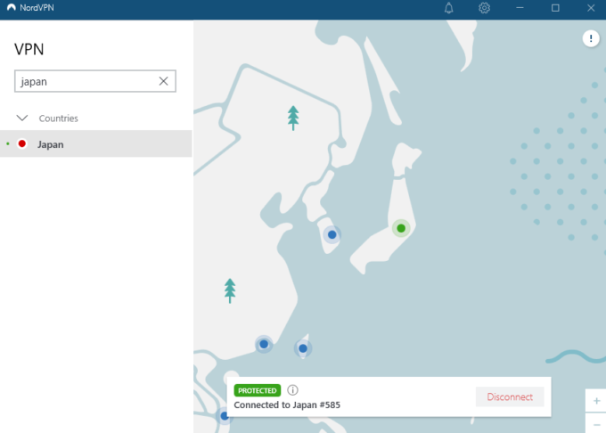Image resolution: width=606 pixels, height=433 pixels.
Task: Select Japan in the country list
Action: pyautogui.click(x=96, y=143)
